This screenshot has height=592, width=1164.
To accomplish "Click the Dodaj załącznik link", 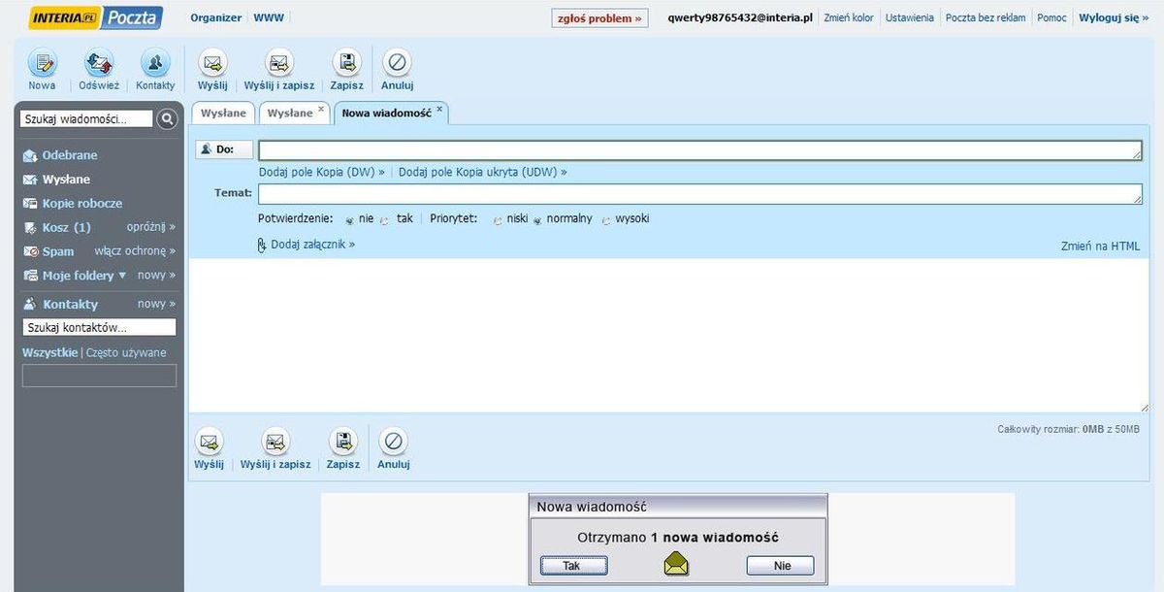I will 312,245.
